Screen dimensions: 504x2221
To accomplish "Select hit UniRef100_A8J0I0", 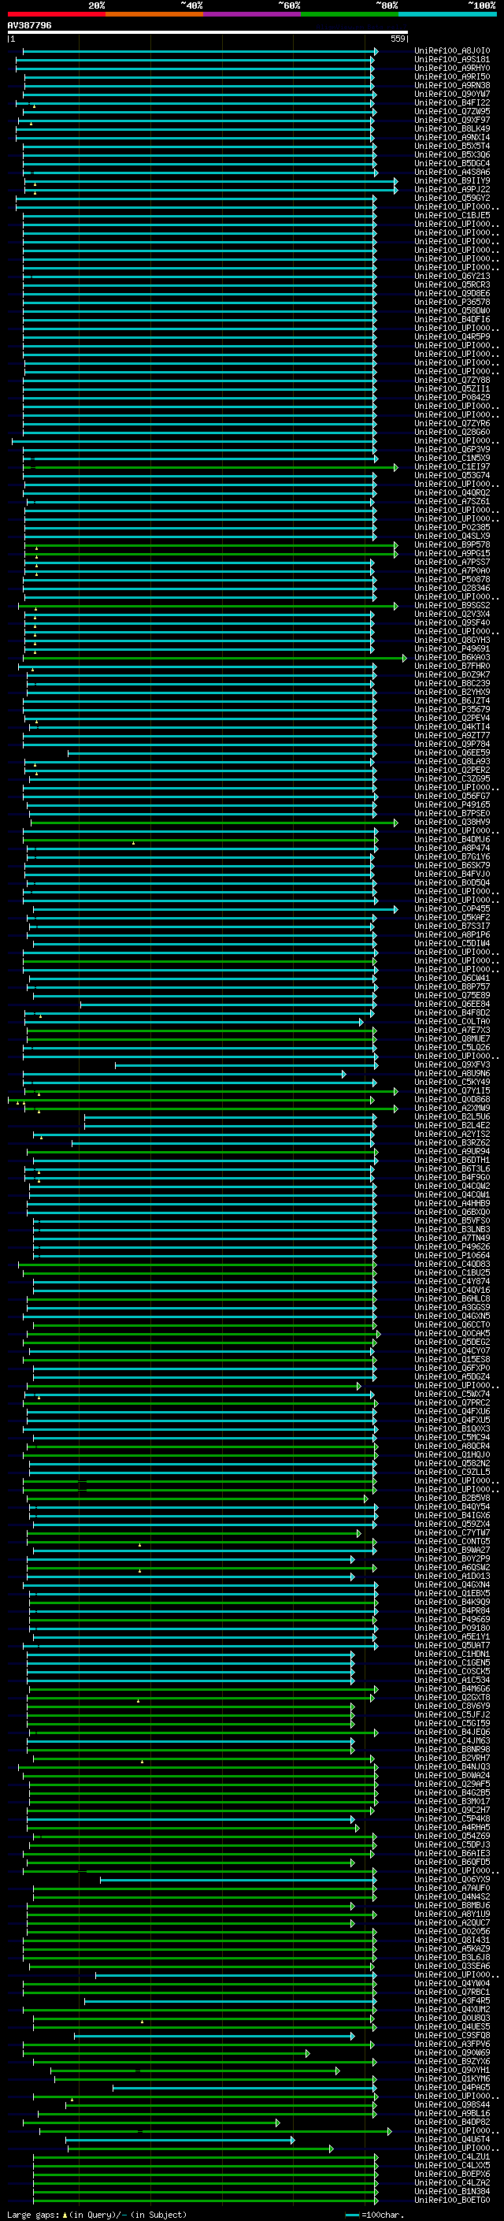I will coord(452,51).
